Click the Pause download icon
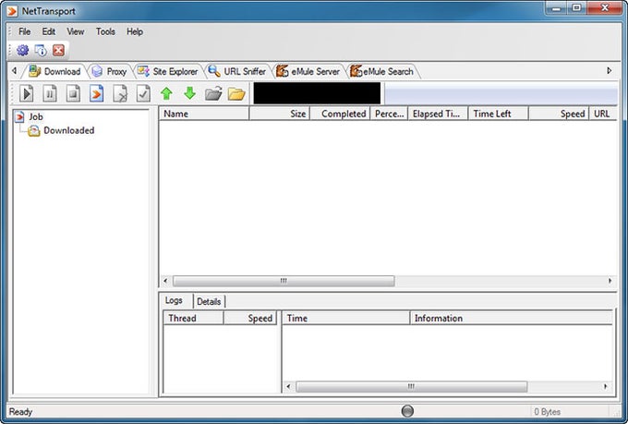 tap(50, 94)
